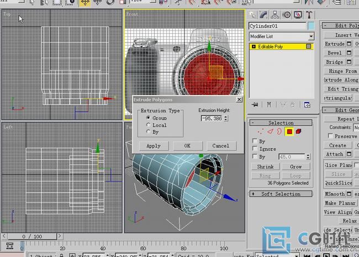Open the Modifier List dropdown

click(311, 36)
